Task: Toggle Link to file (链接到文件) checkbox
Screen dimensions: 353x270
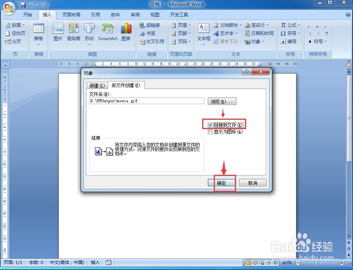Action: click(210, 125)
